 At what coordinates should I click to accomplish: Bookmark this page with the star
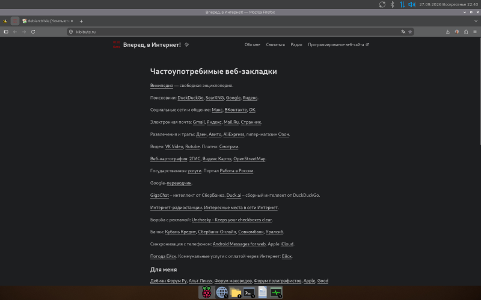[410, 32]
